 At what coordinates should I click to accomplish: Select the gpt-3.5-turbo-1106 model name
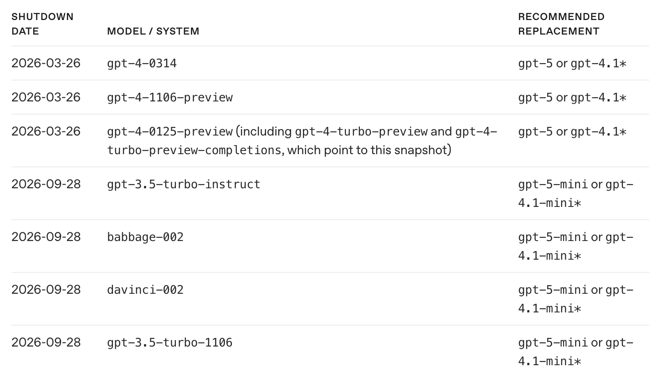coord(170,342)
